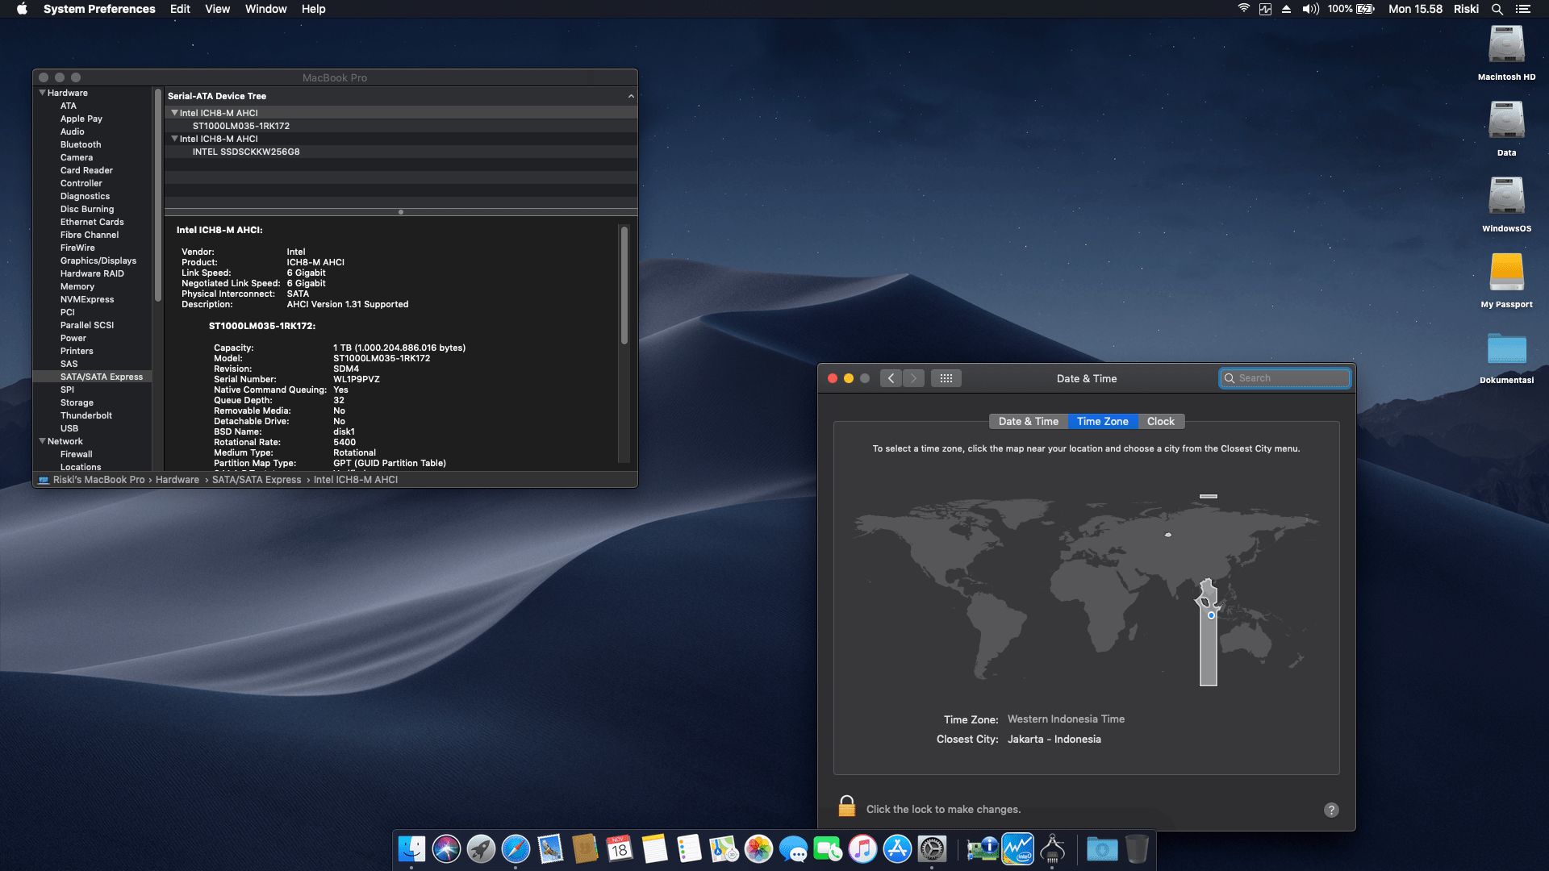Collapse the Hardware tree section
This screenshot has width=1549, height=871.
tap(42, 93)
